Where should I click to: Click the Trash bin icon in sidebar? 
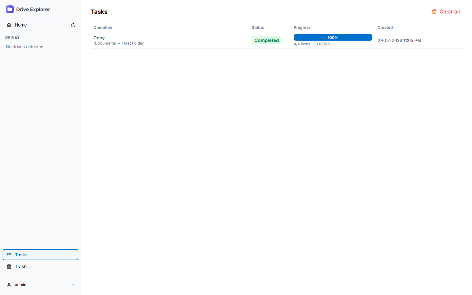[9, 266]
